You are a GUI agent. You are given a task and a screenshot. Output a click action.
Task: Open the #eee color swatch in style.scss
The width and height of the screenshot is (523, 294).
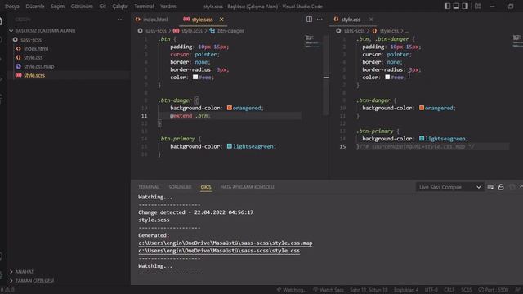click(195, 77)
